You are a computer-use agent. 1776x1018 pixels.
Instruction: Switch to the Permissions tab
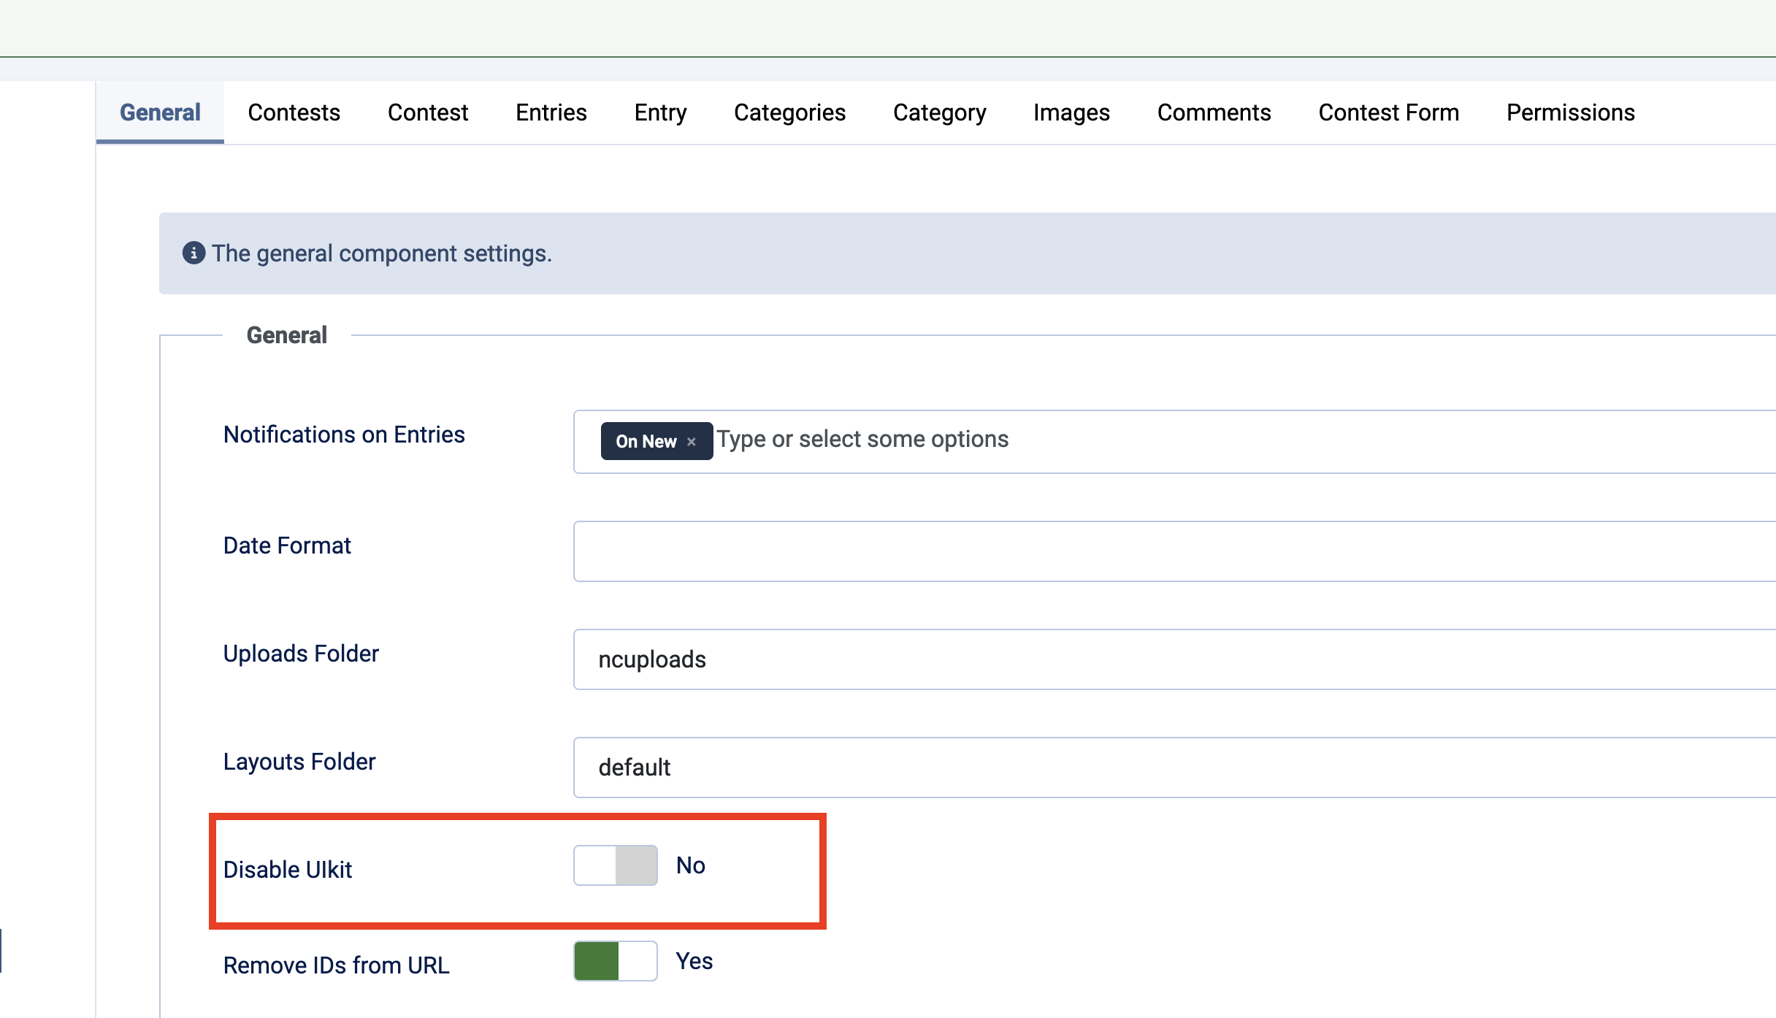click(x=1570, y=112)
